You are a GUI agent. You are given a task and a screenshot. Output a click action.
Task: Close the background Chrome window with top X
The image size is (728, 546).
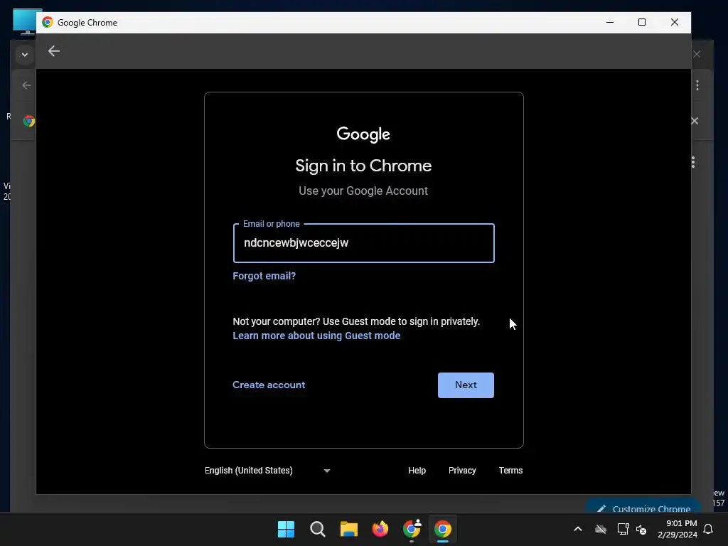coord(697,54)
